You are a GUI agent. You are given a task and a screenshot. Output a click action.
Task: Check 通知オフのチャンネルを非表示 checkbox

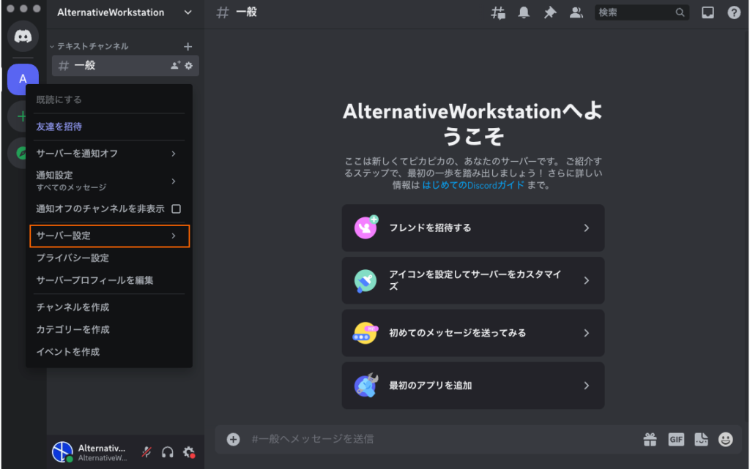pos(176,209)
